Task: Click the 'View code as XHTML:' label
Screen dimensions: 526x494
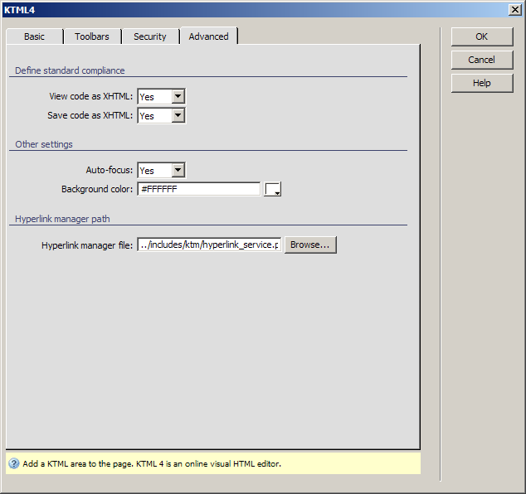Action: (x=91, y=96)
